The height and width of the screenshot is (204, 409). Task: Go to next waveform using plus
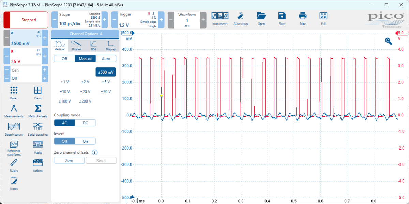(x=203, y=20)
